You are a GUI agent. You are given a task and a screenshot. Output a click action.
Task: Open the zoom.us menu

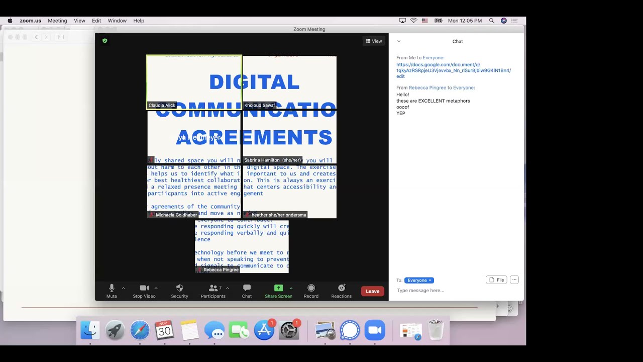coord(30,21)
